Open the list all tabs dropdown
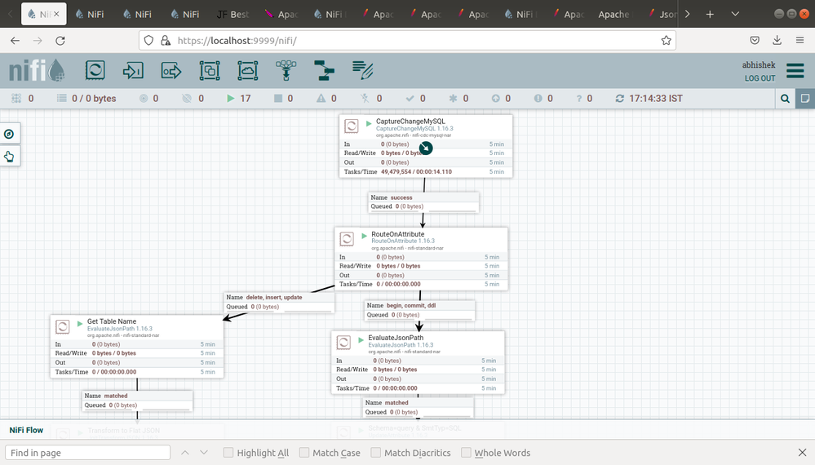This screenshot has width=815, height=465. (735, 14)
